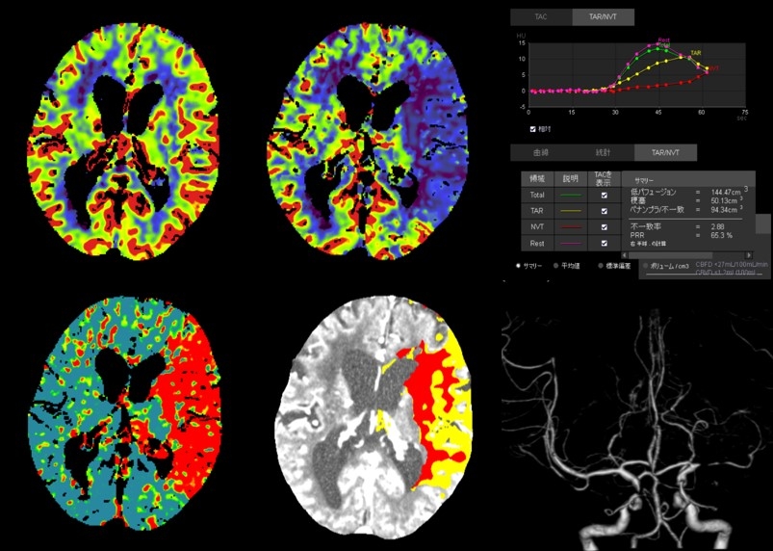This screenshot has height=551, width=773.
Task: Open the 曲線 tab
Action: pos(540,152)
